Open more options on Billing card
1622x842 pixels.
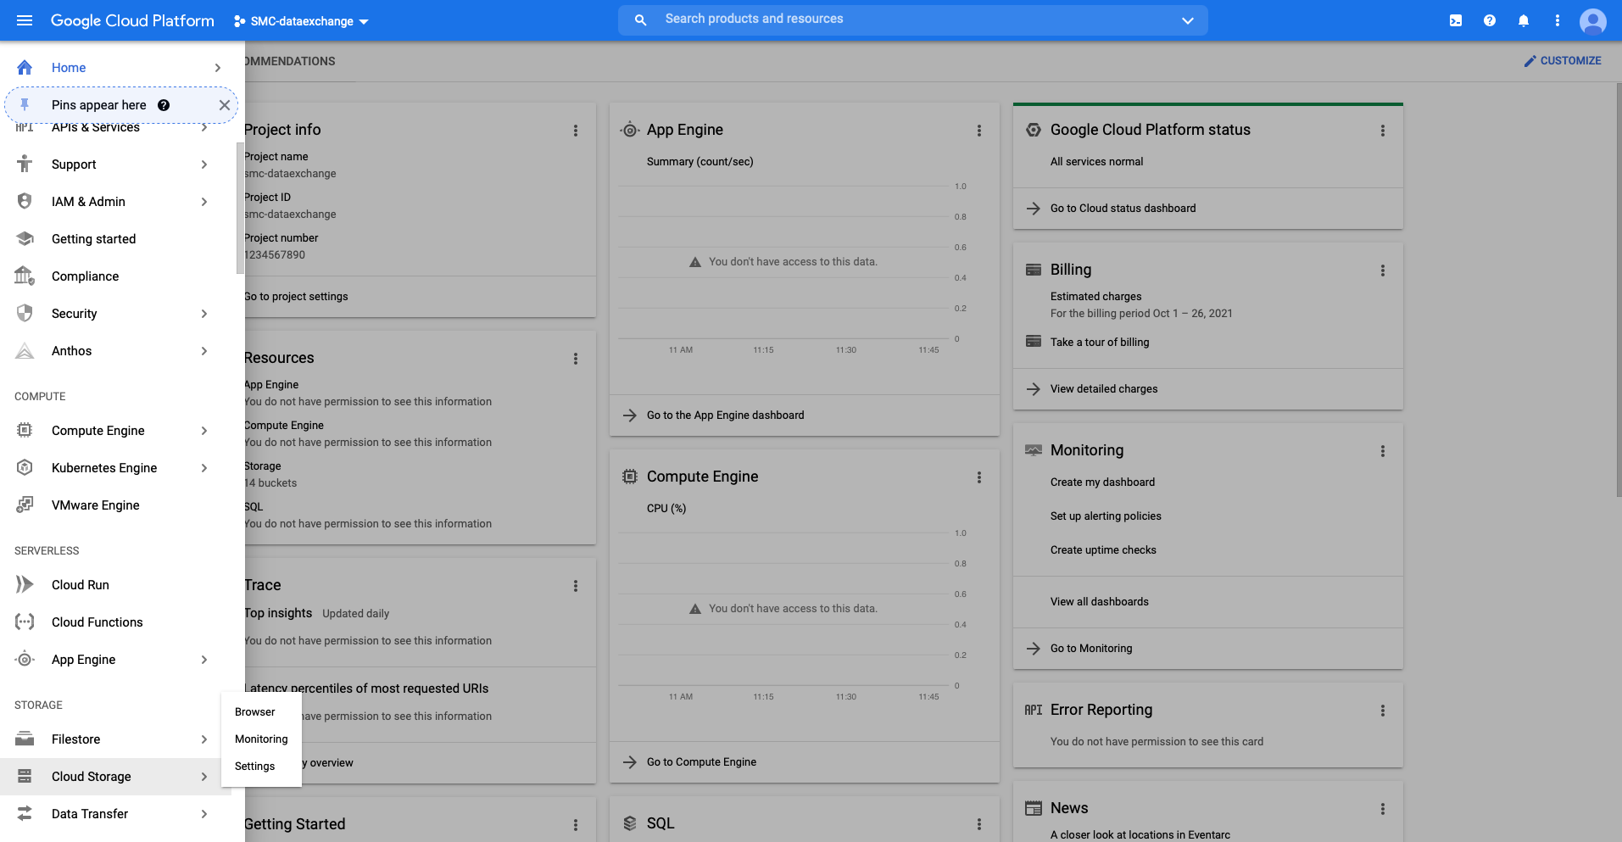[x=1382, y=270]
